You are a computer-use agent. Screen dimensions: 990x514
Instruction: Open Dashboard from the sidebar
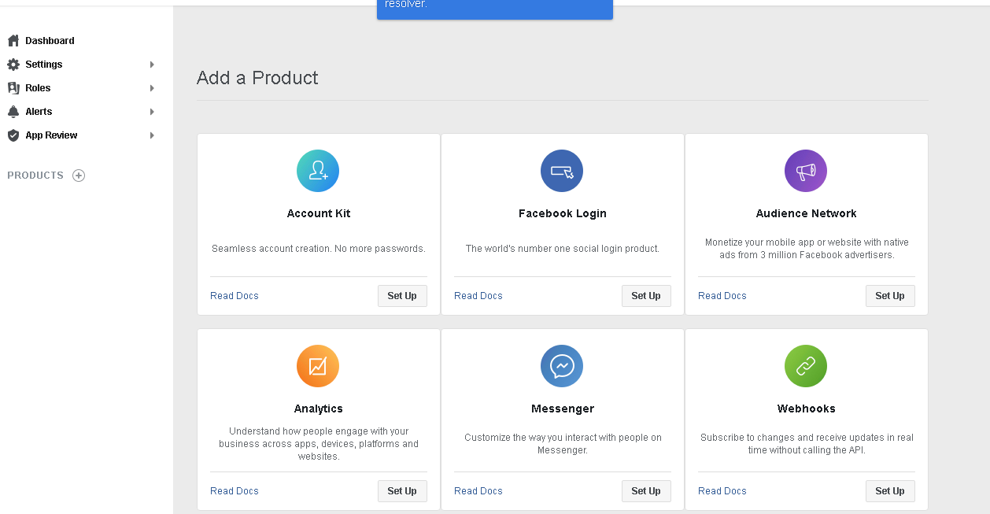pyautogui.click(x=50, y=41)
